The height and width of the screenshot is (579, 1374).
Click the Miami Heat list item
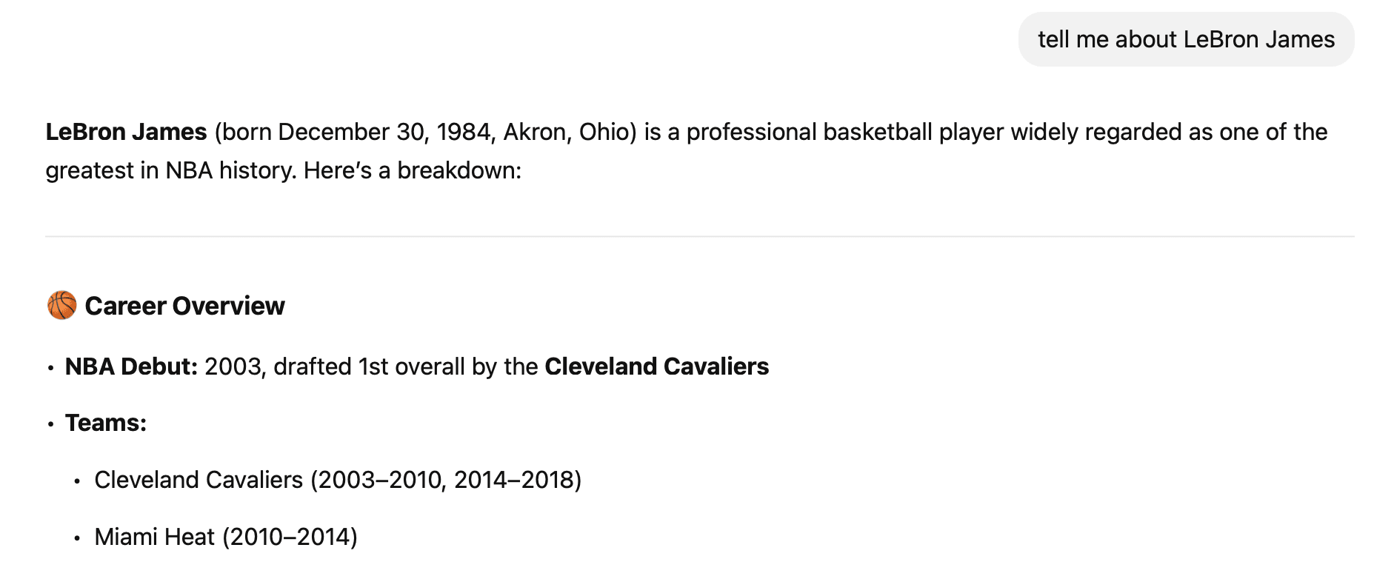(226, 537)
